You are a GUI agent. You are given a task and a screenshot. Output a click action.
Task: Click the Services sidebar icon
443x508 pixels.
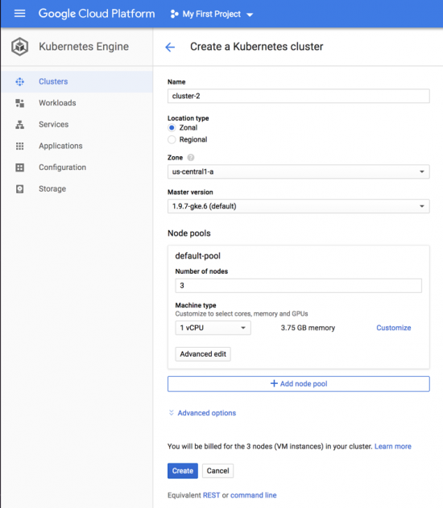coord(20,125)
